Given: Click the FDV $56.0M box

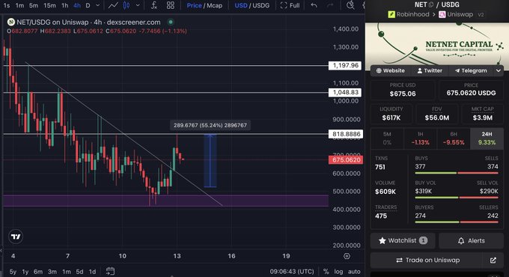Looking at the screenshot, I should [437, 114].
